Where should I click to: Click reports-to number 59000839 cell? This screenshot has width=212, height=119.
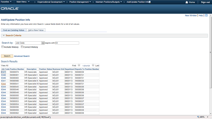point(79,72)
